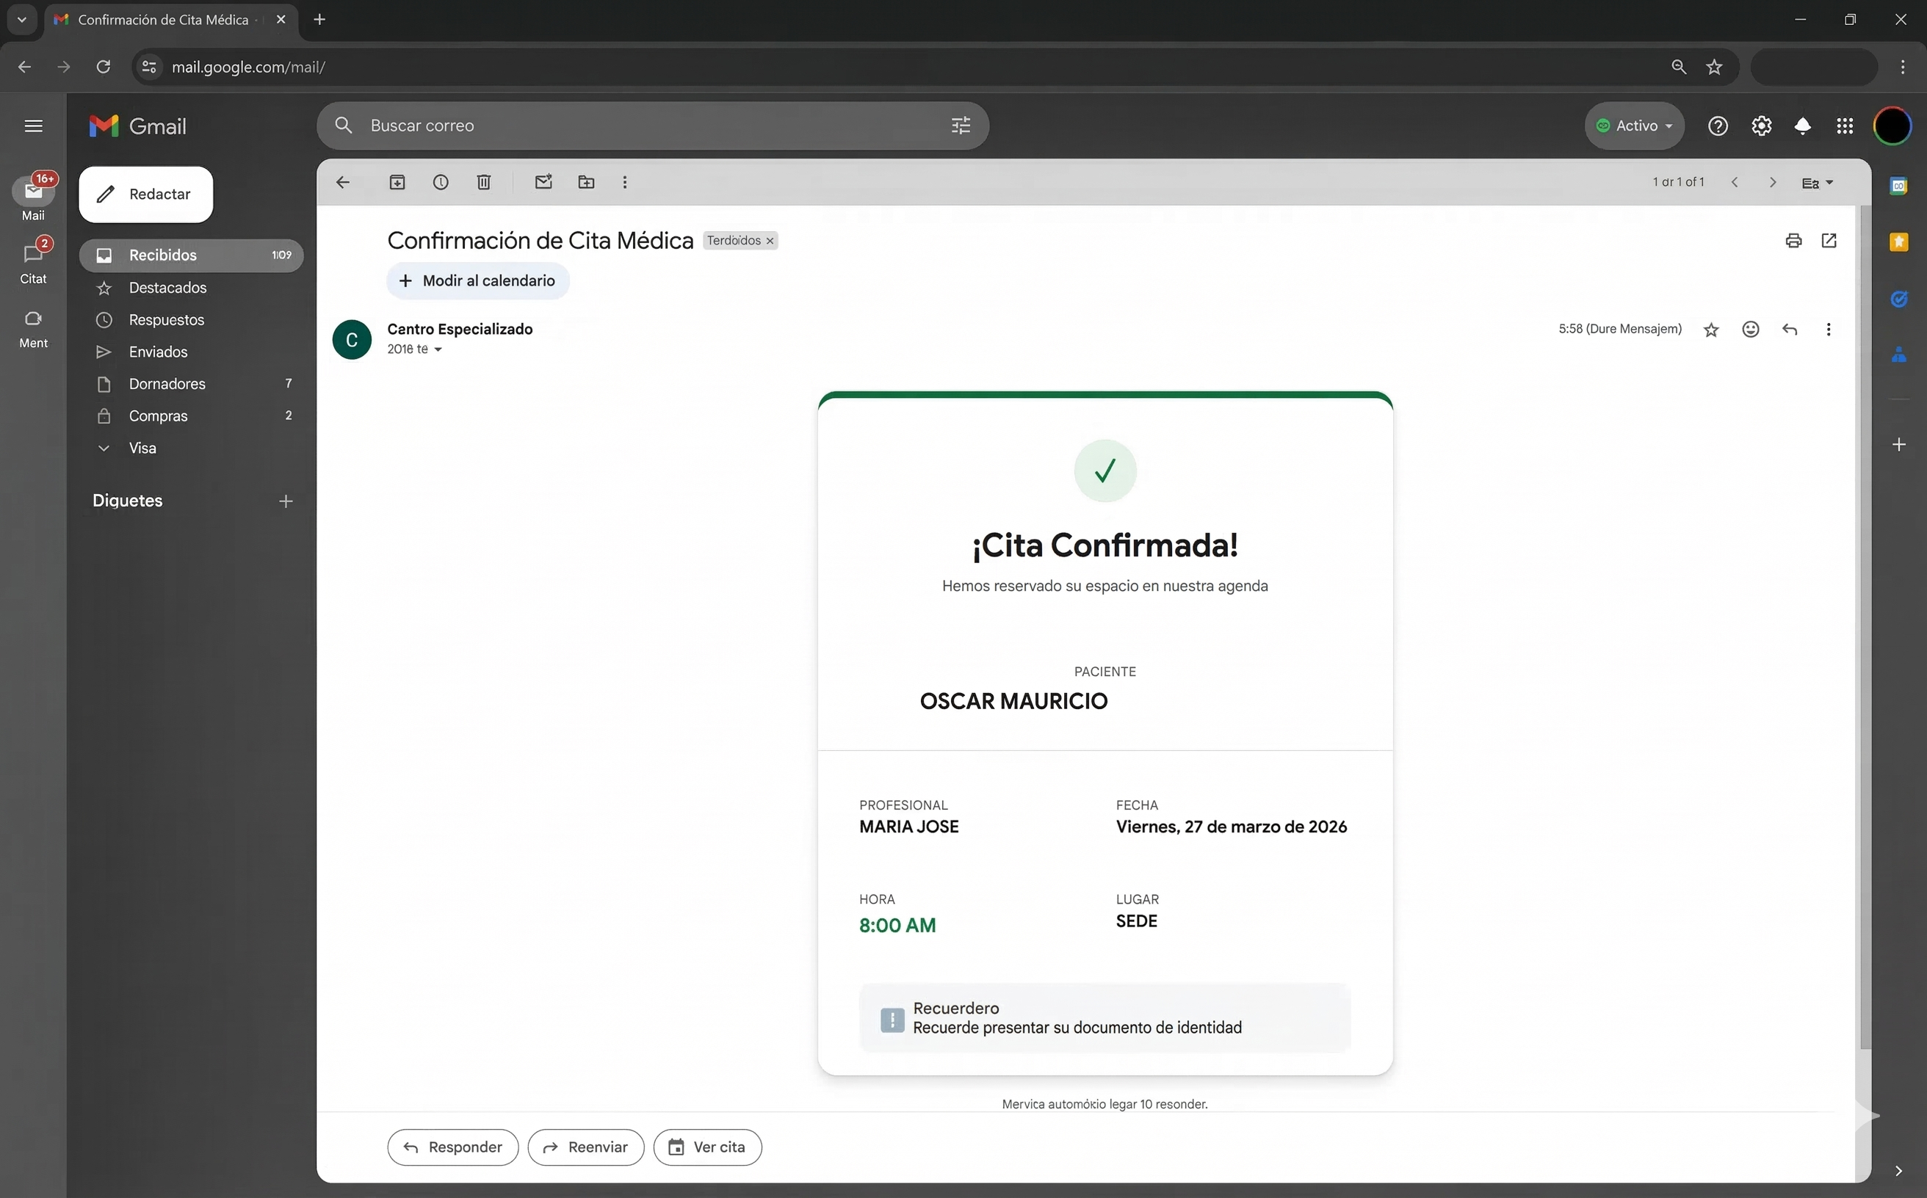Toggle the main menu hamburger
The width and height of the screenshot is (1927, 1198).
33,126
